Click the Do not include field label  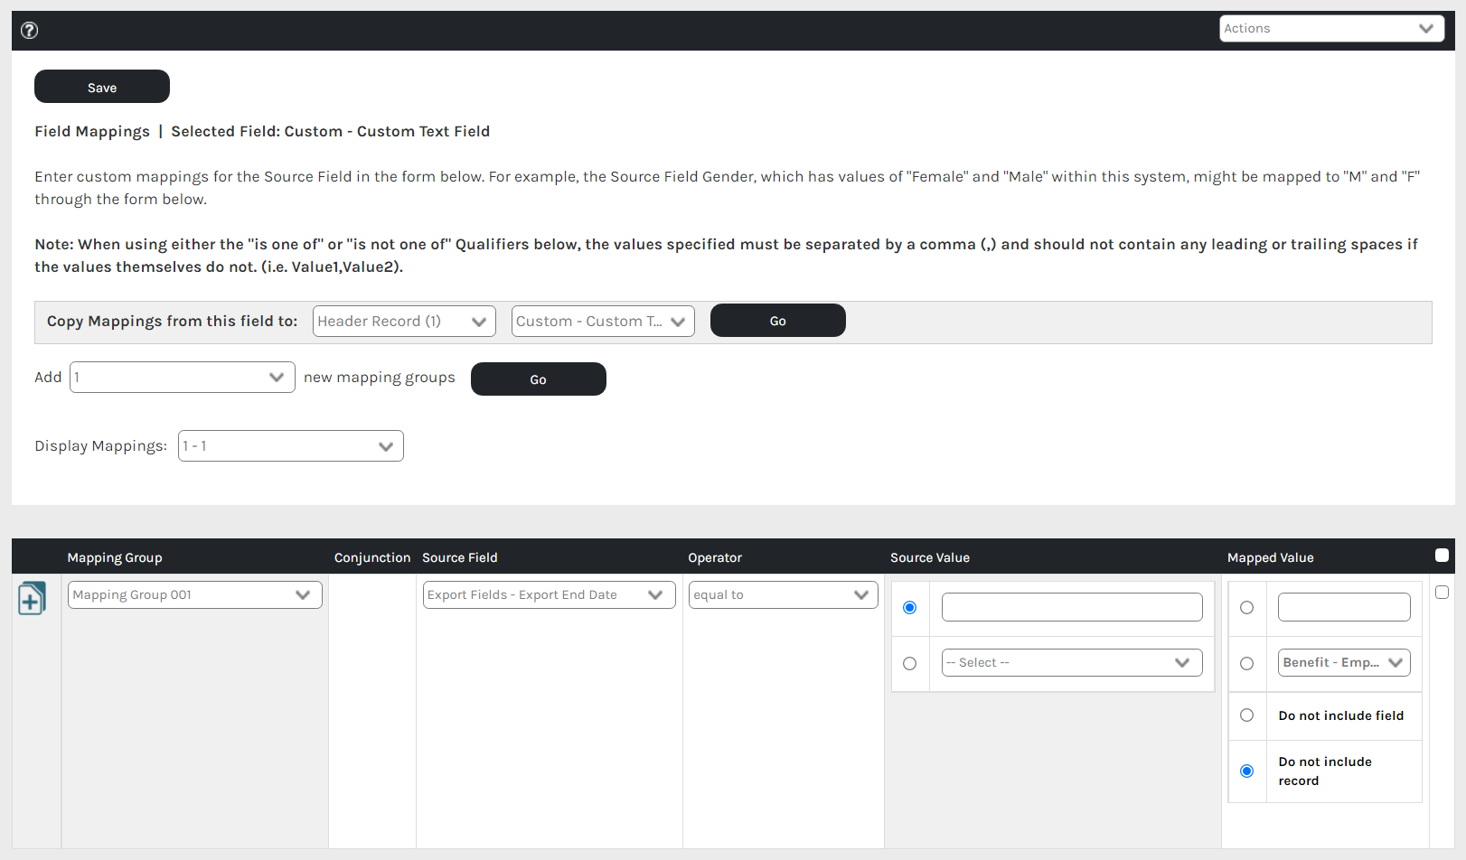(x=1341, y=715)
